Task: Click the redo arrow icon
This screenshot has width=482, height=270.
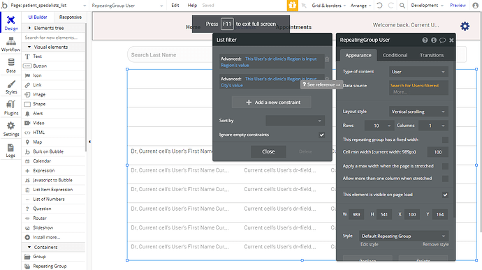Action: point(390,5)
